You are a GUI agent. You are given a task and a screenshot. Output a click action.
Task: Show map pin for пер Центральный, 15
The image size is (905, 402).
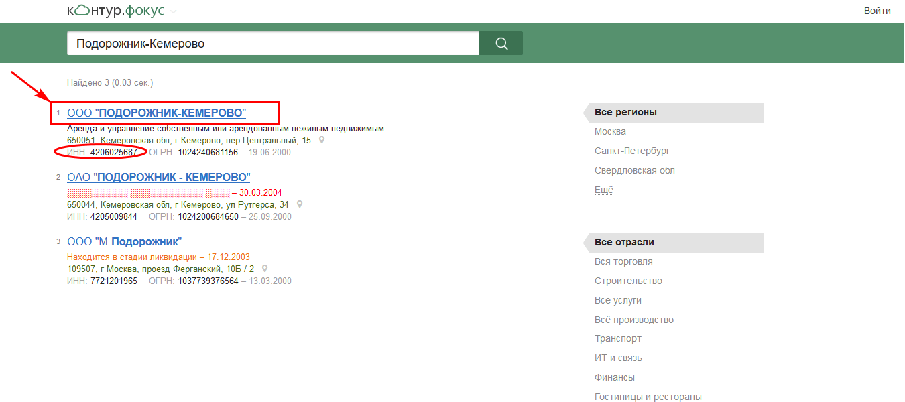click(322, 140)
